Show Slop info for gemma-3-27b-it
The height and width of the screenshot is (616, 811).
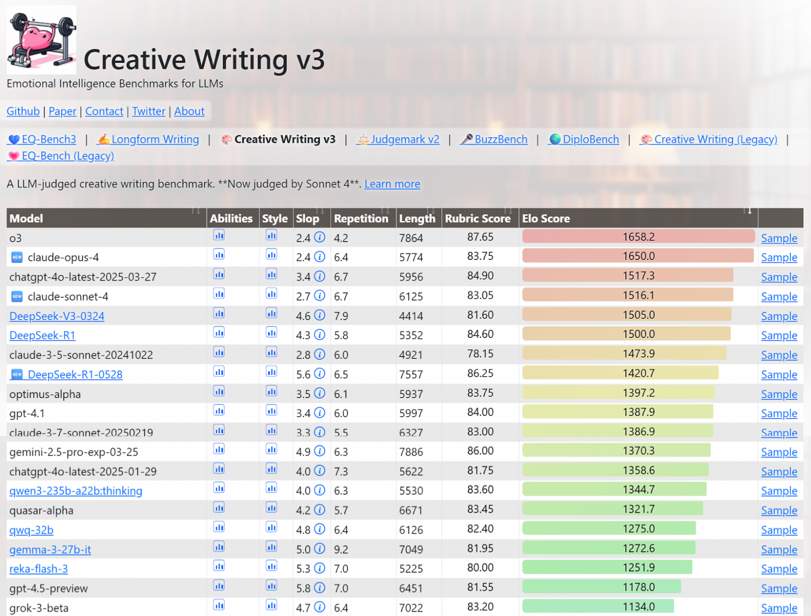tap(320, 549)
